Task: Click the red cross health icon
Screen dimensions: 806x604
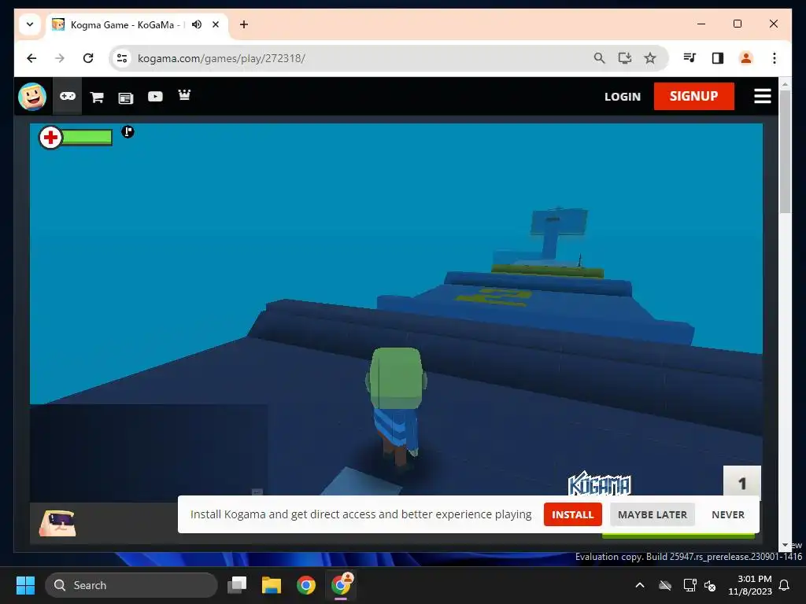Action: [50, 137]
